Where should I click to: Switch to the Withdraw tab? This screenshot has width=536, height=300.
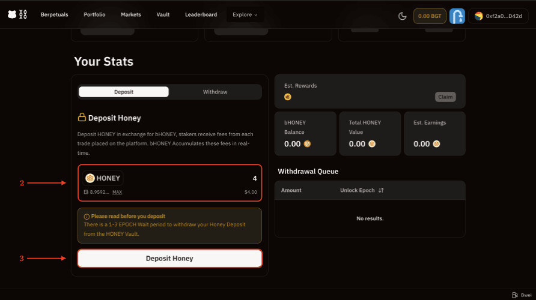(215, 92)
